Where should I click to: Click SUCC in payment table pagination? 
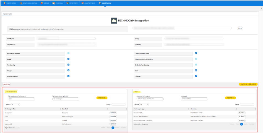click(117, 128)
